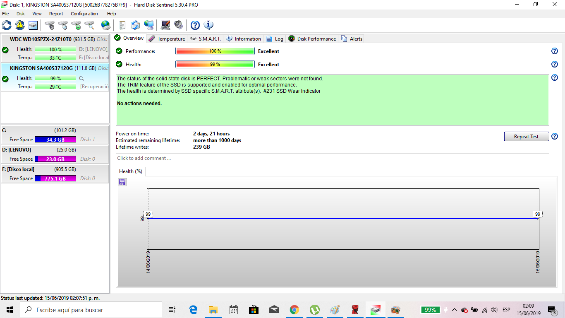This screenshot has height=318, width=565.
Task: Click the blue info About toolbar icon
Action: tap(208, 25)
